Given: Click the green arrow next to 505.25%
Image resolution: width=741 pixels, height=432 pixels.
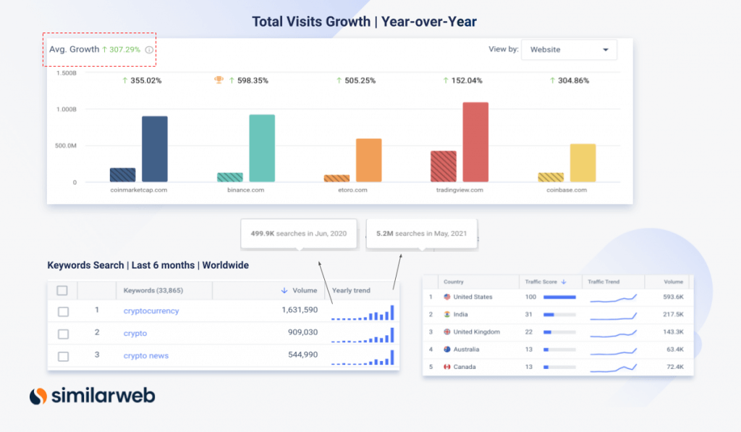Looking at the screenshot, I should coord(339,81).
